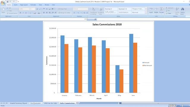Apply Top Align to cell
190x107 pixels.
44,9
